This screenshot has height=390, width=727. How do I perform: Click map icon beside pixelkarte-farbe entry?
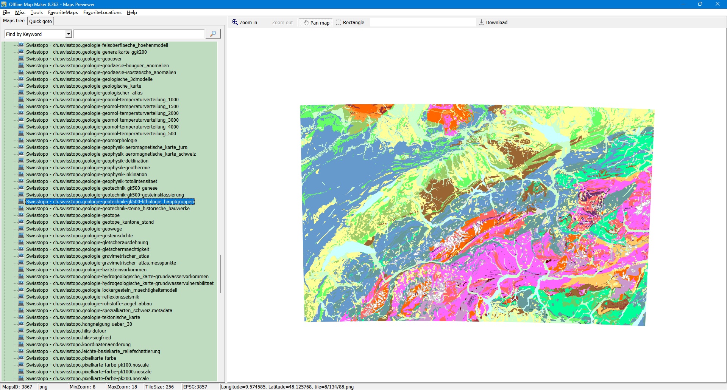21,358
